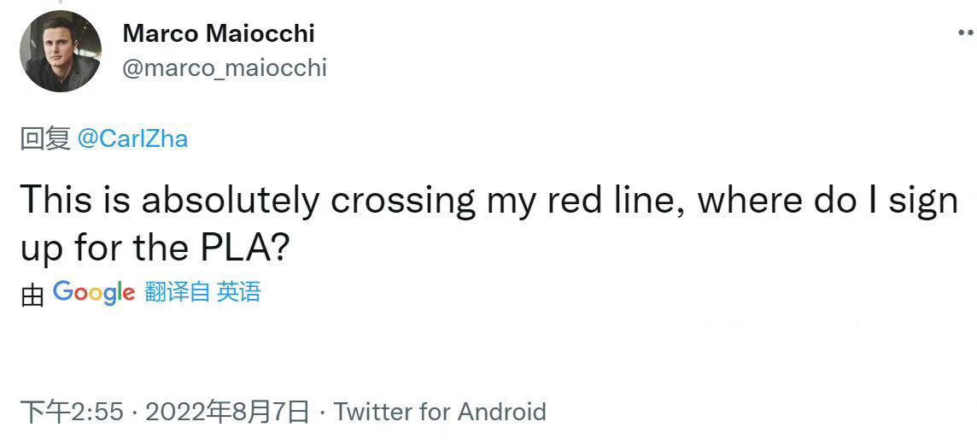Click the 下午2:55 timestamp
977x445 pixels.
(72, 413)
